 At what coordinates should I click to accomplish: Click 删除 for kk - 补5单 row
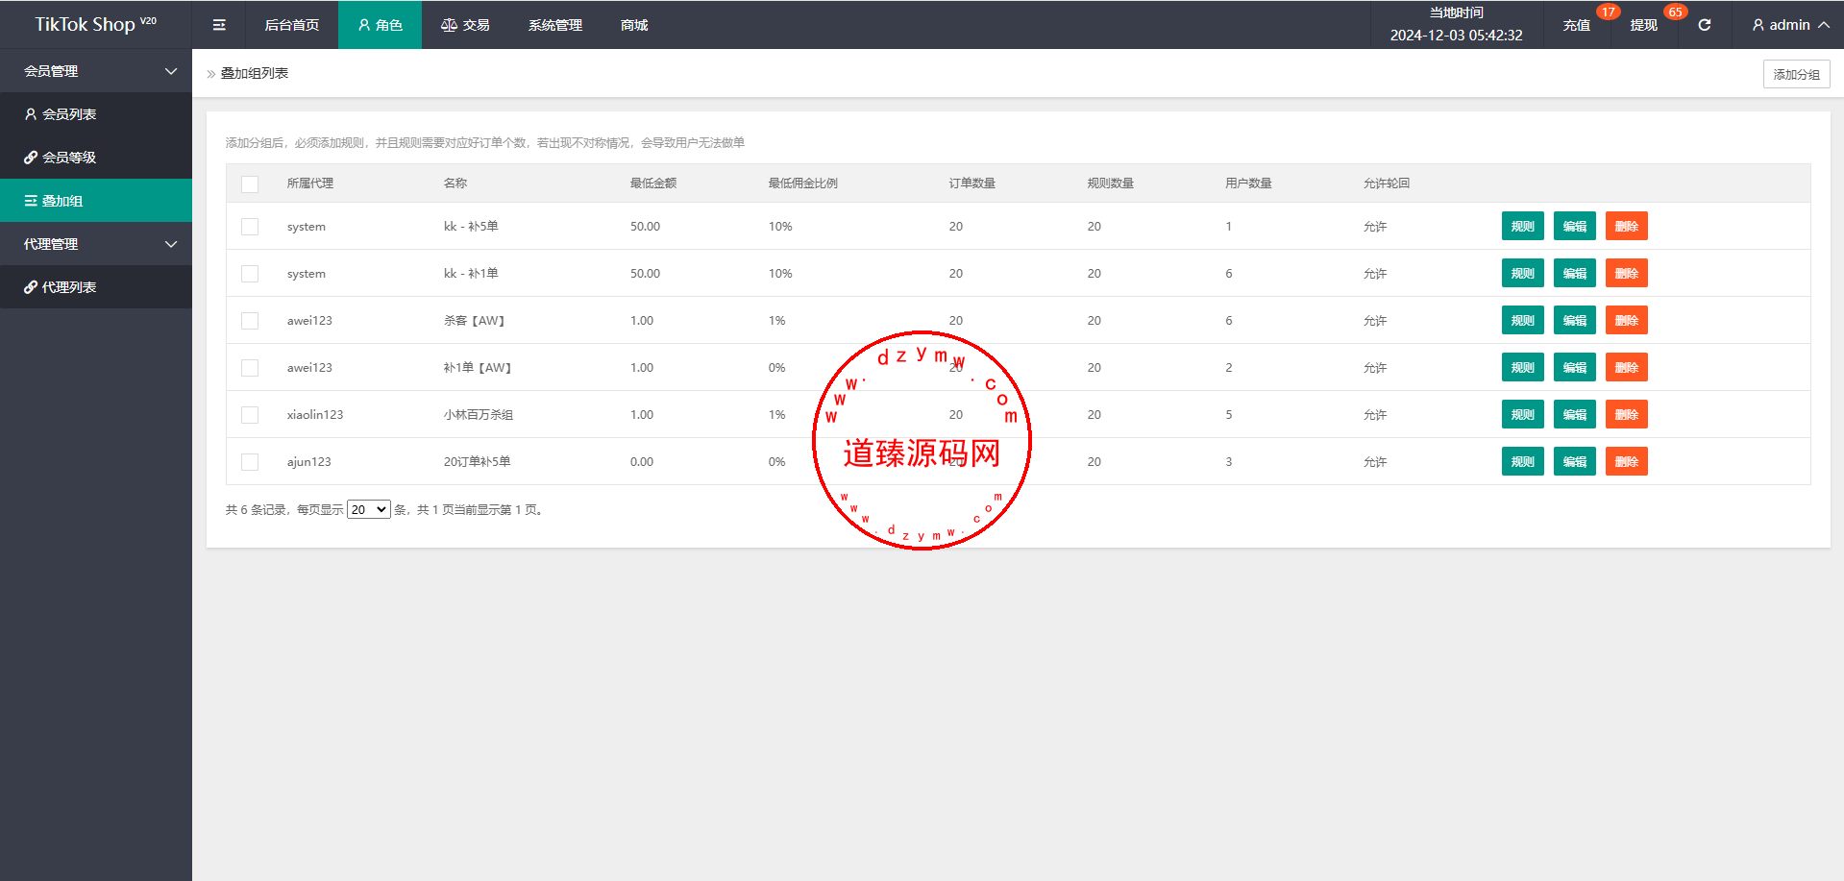tap(1626, 227)
